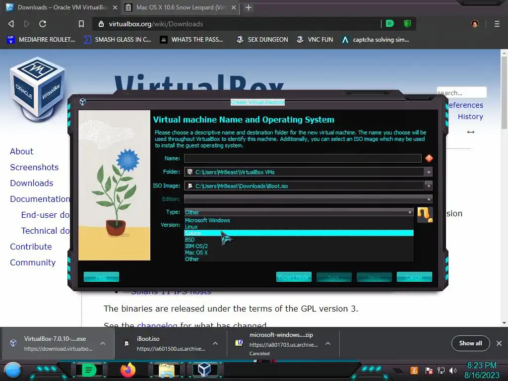Viewport: 508px width, 381px height.
Task: Open the browser hamburger menu
Action: (497, 24)
